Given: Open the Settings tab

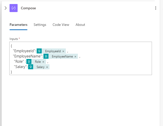Looking at the screenshot, I should (x=40, y=25).
